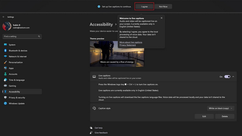Click the Apps icon in sidebar
This screenshot has height=136, width=242.
pos(5,68)
